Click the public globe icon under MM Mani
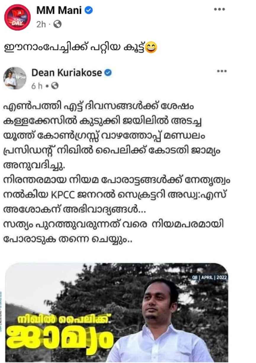This screenshot has width=256, height=363. point(57,25)
